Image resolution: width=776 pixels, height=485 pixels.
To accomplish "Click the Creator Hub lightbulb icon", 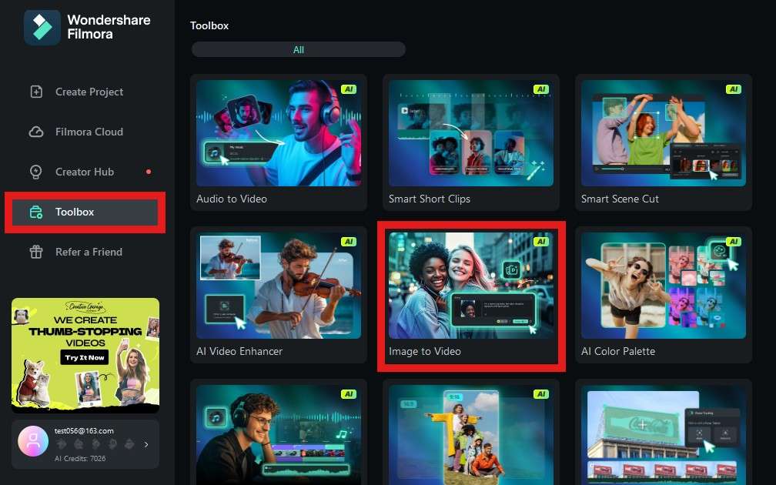I will tap(36, 172).
